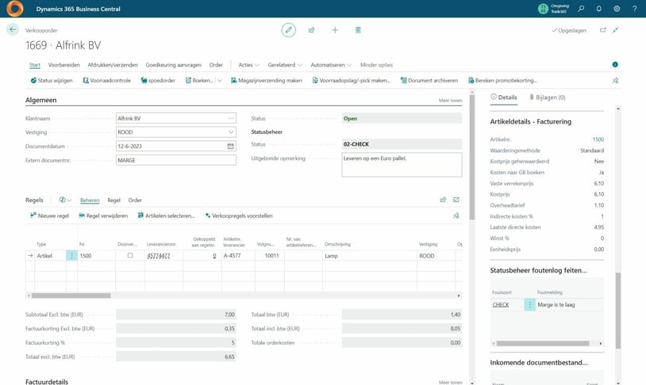Image resolution: width=646 pixels, height=385 pixels.
Task: Go back using the back arrow
Action: [13, 29]
